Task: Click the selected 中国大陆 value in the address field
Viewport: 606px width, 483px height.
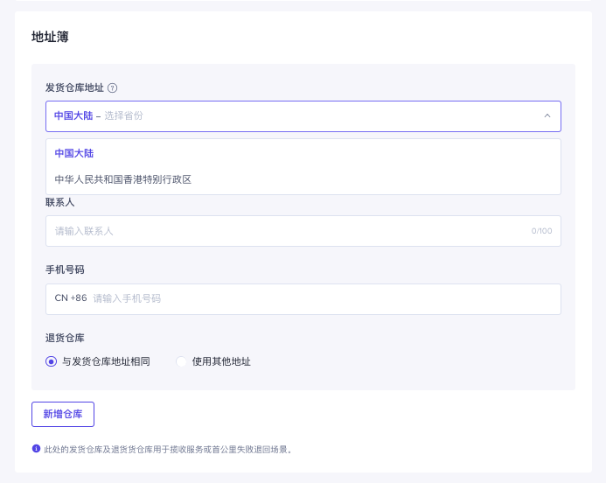Action: point(73,115)
